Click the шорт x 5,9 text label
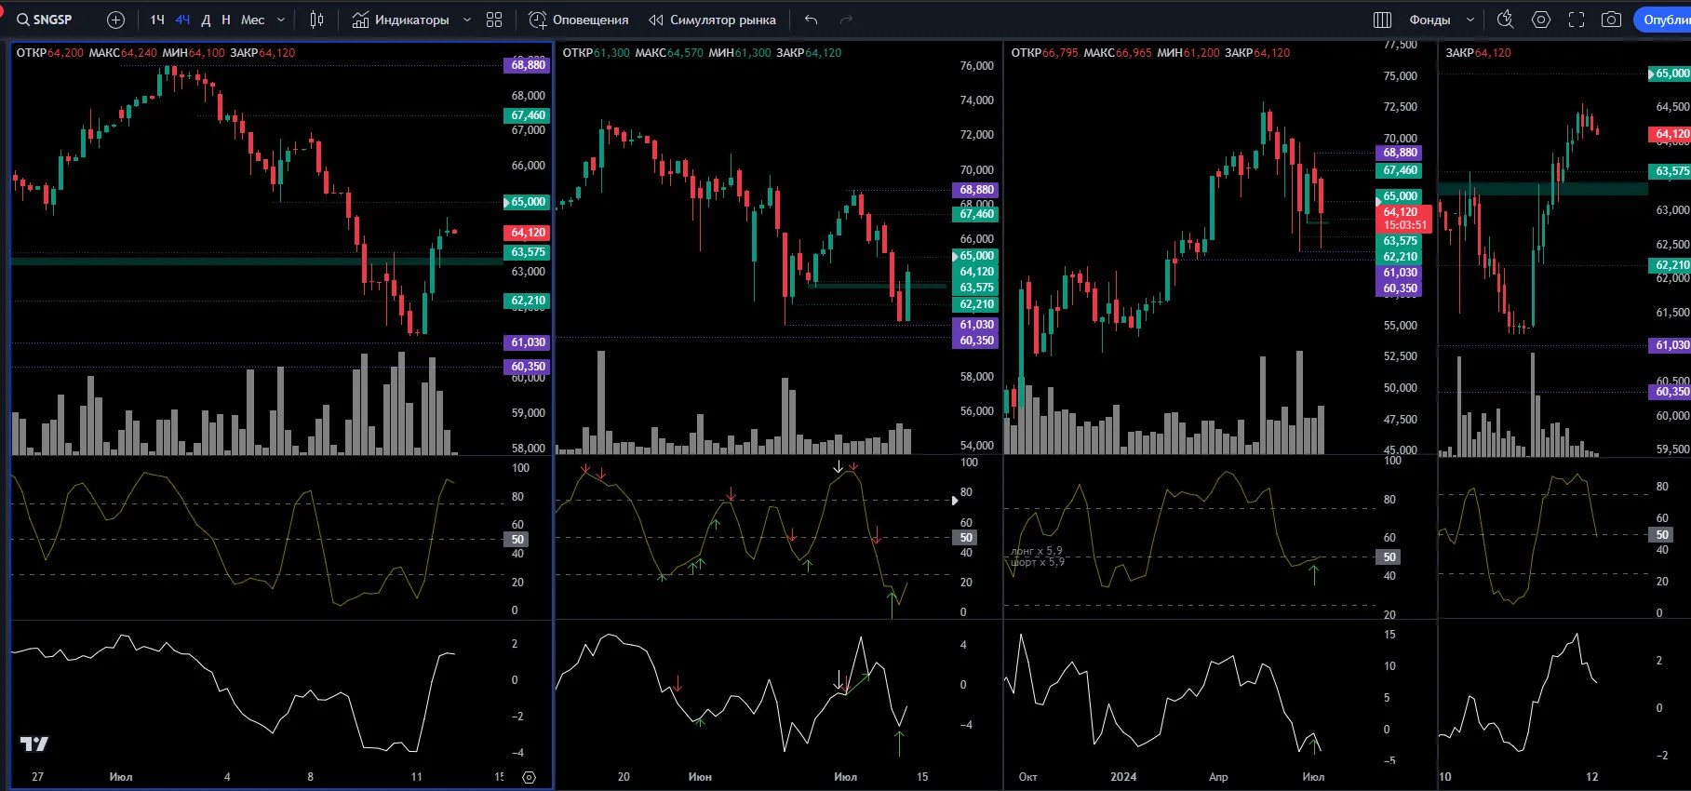Image resolution: width=1691 pixels, height=791 pixels. (x=1037, y=562)
